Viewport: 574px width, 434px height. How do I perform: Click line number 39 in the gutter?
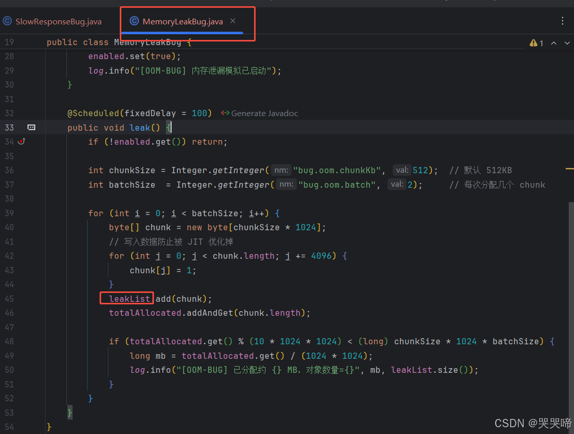point(9,213)
